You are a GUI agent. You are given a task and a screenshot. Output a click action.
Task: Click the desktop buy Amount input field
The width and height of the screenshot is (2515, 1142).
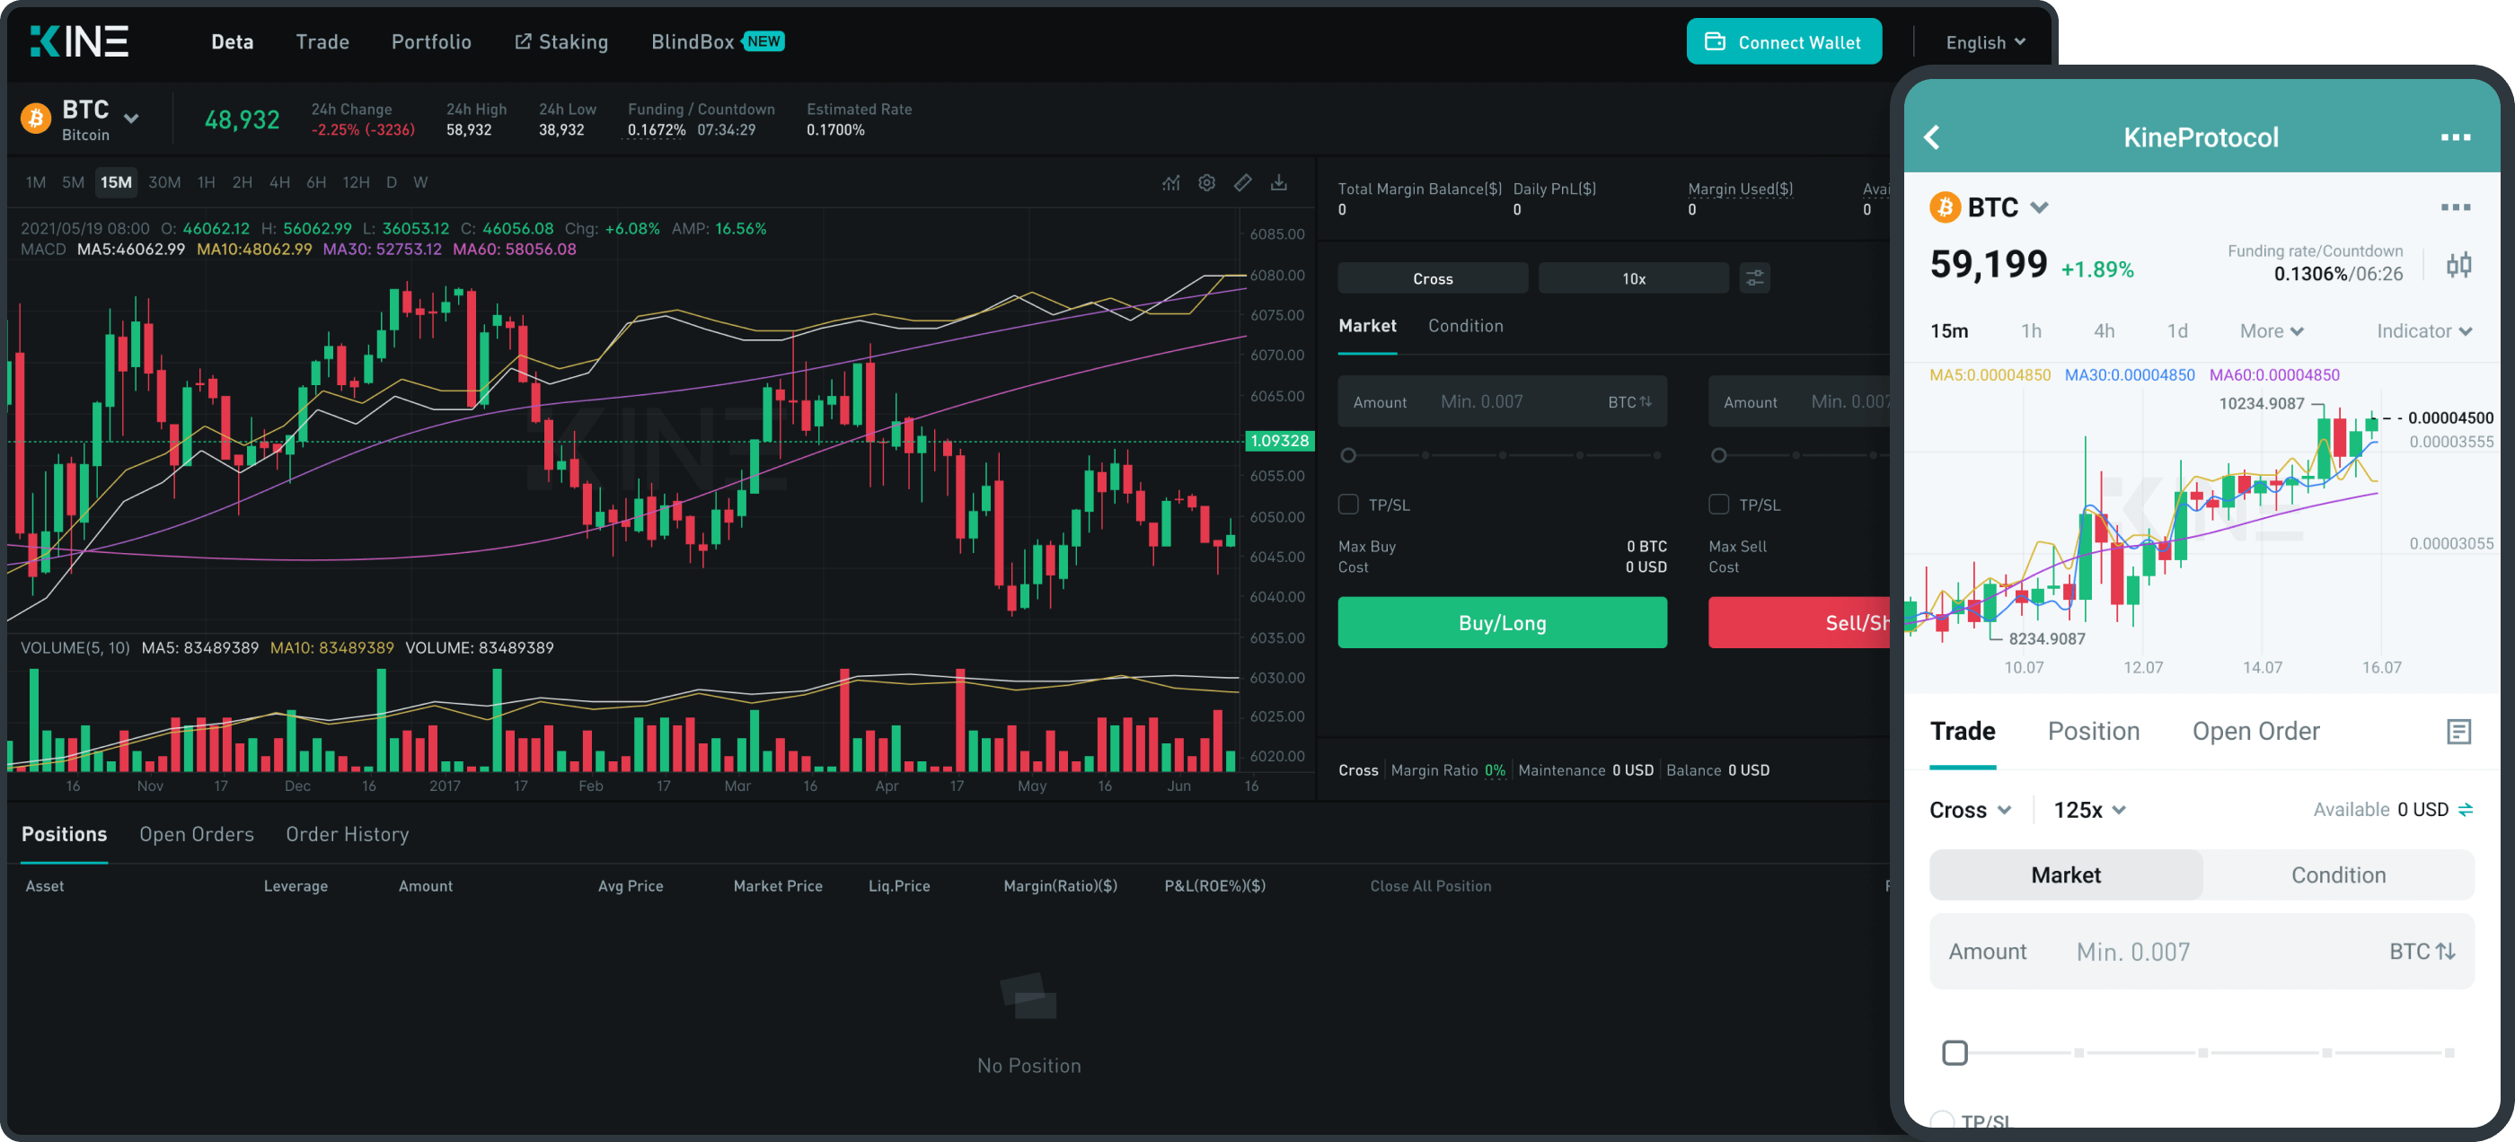(x=1502, y=402)
